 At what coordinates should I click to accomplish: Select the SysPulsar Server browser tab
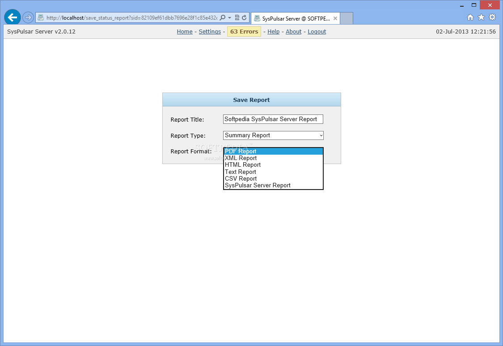pyautogui.click(x=296, y=19)
